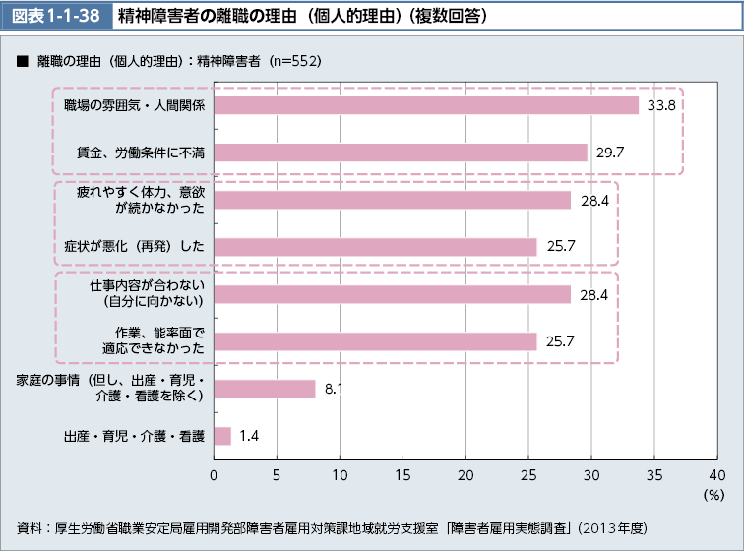Click the 1.4 value label
This screenshot has width=744, height=551.
coord(249,436)
